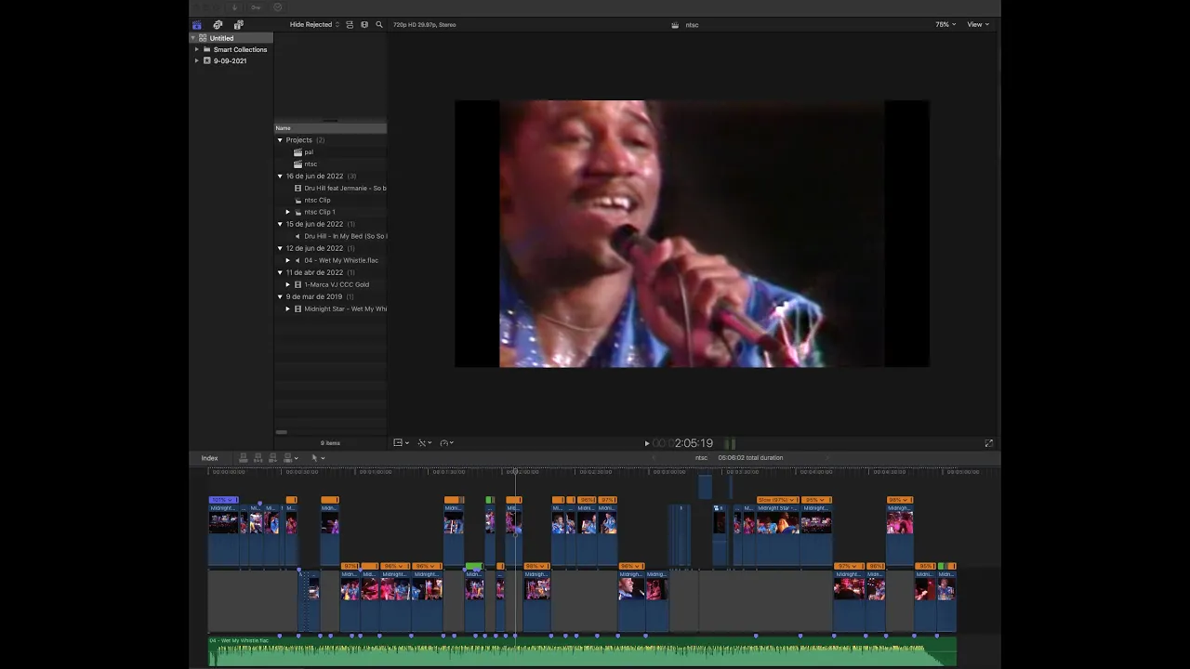1190x669 pixels.
Task: Select the 9-09-2021 event
Action: [x=230, y=60]
